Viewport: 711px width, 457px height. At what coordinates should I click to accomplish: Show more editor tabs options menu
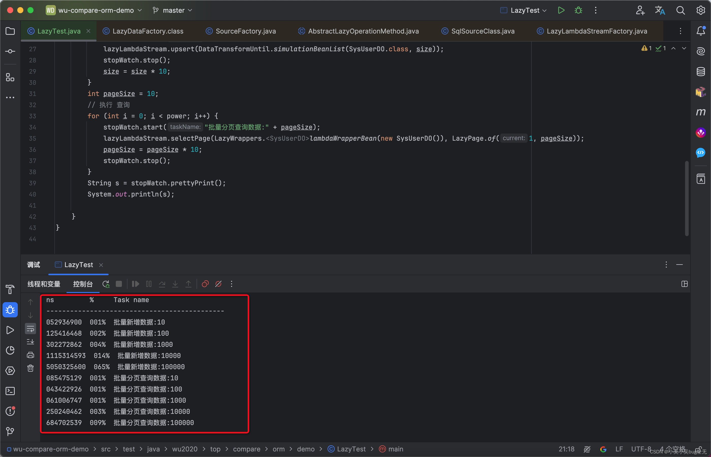(x=681, y=31)
